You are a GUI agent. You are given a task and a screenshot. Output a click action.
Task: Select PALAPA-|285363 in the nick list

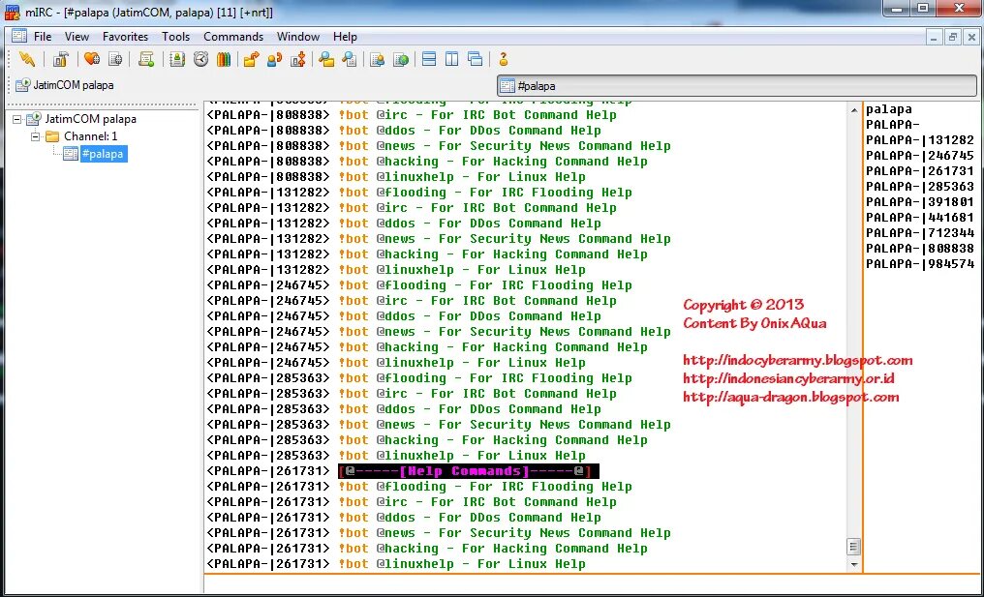pyautogui.click(x=920, y=186)
